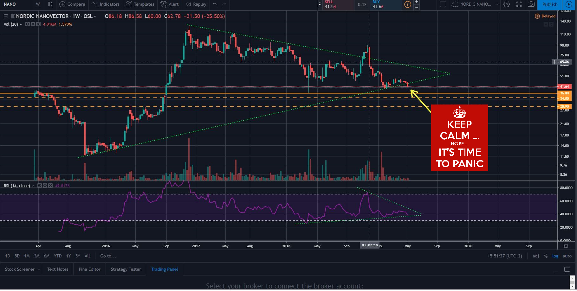
Task: Click the Go to… date button
Action: pyautogui.click(x=108, y=256)
